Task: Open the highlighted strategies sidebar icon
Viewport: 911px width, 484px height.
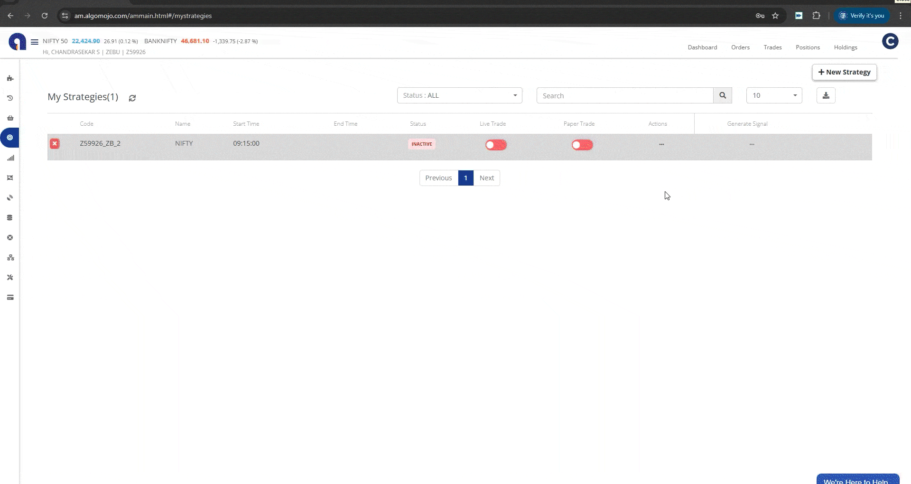Action: tap(10, 138)
